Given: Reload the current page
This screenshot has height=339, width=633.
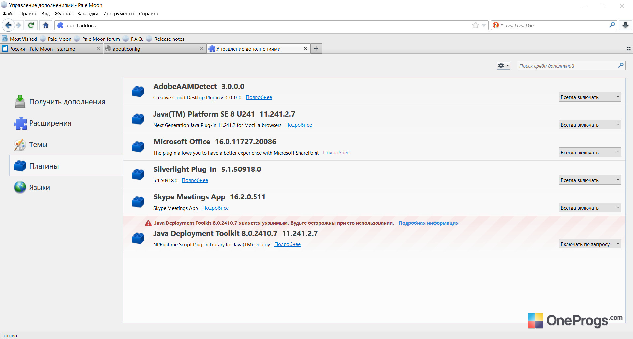Looking at the screenshot, I should click(x=31, y=25).
